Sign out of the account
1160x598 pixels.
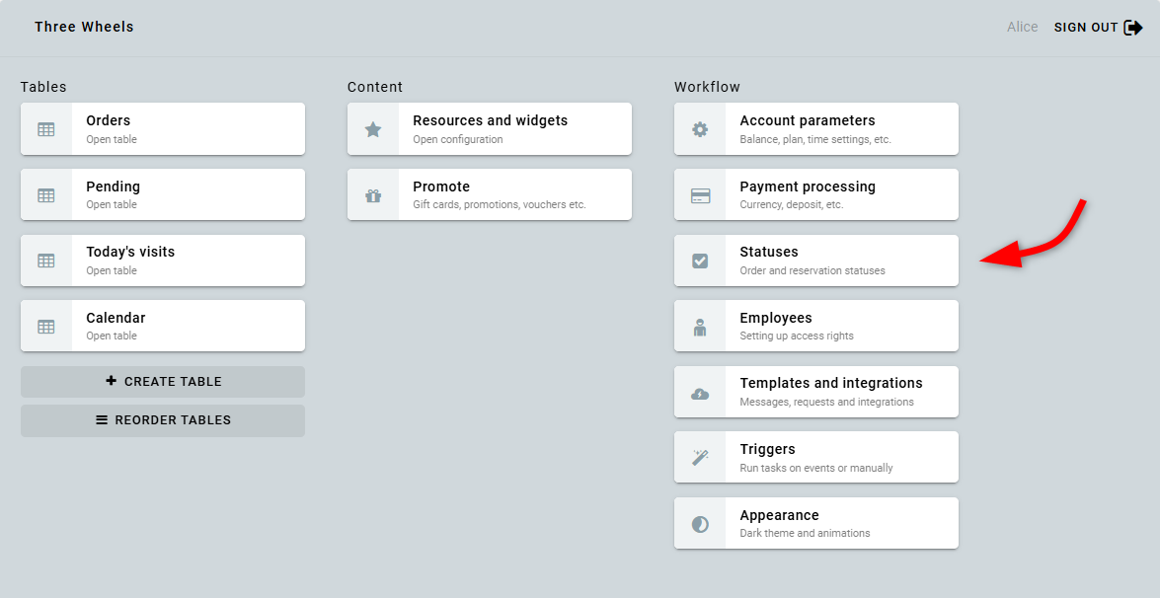click(x=1097, y=28)
